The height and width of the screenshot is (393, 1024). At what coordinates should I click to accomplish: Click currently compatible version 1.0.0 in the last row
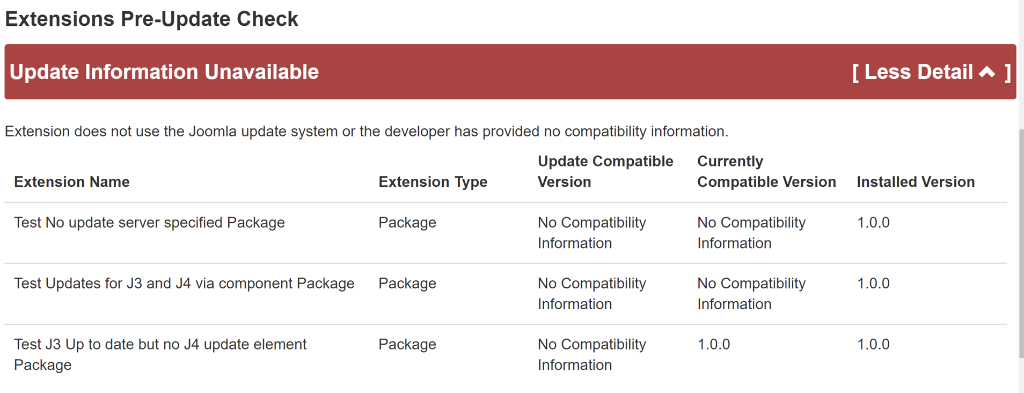tap(713, 344)
